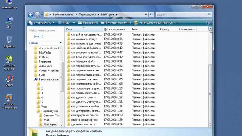Select folder как перенести контак...
Screen dimensions: 242x136
(x=84, y=79)
